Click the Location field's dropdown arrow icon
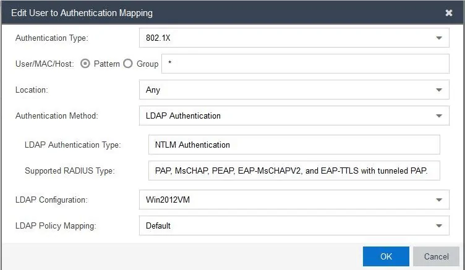 click(x=439, y=90)
